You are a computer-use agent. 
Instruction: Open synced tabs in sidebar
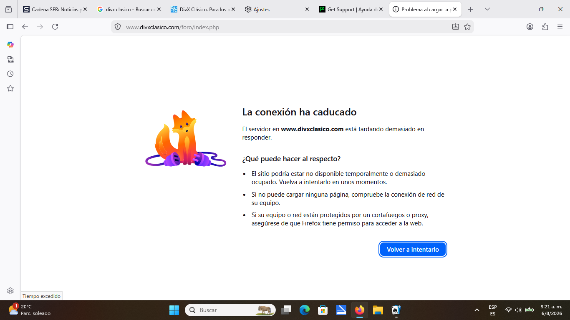pyautogui.click(x=10, y=59)
